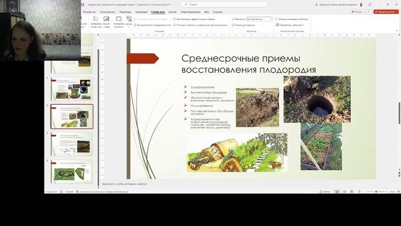Switch to Normal view icon
401x226 pixels.
point(337,191)
